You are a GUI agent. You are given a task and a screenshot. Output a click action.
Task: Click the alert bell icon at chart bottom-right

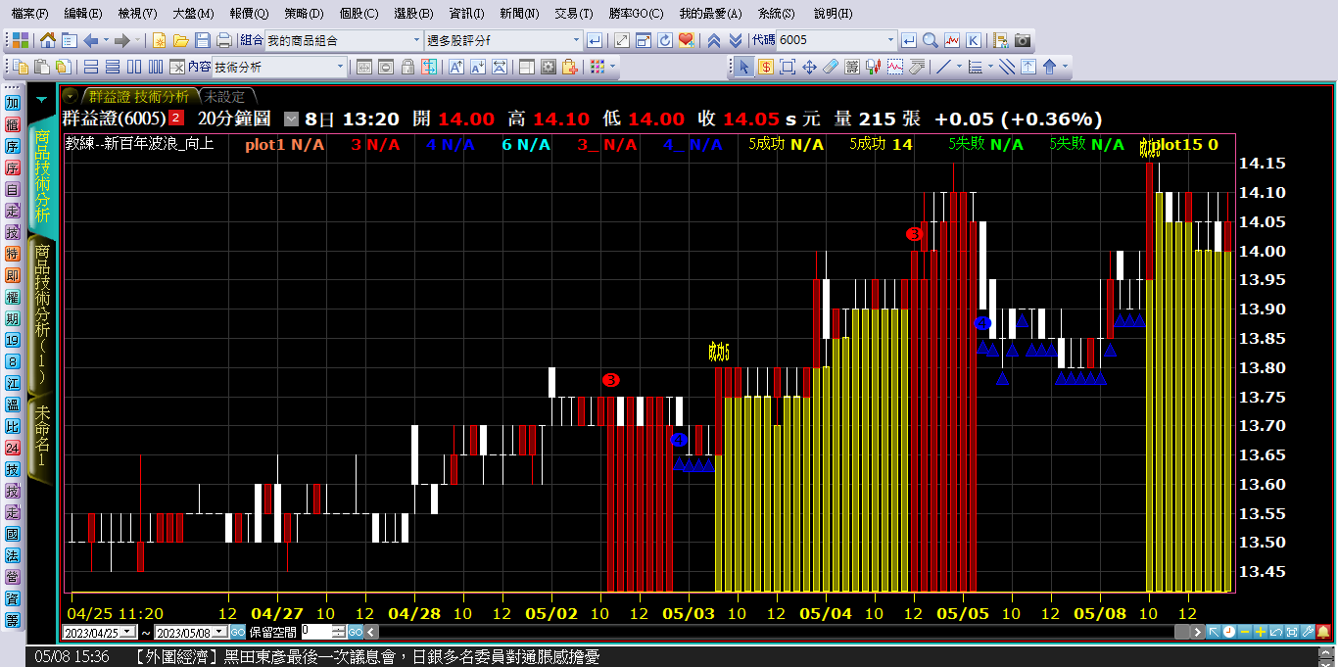pyautogui.click(x=1322, y=632)
